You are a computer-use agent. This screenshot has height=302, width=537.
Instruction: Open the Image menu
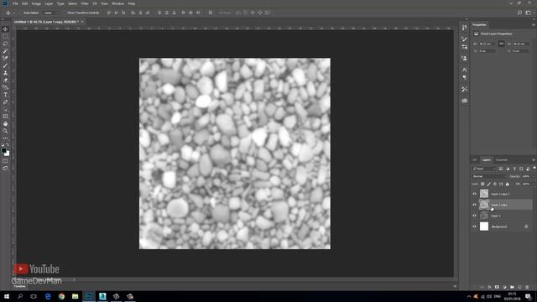click(36, 3)
